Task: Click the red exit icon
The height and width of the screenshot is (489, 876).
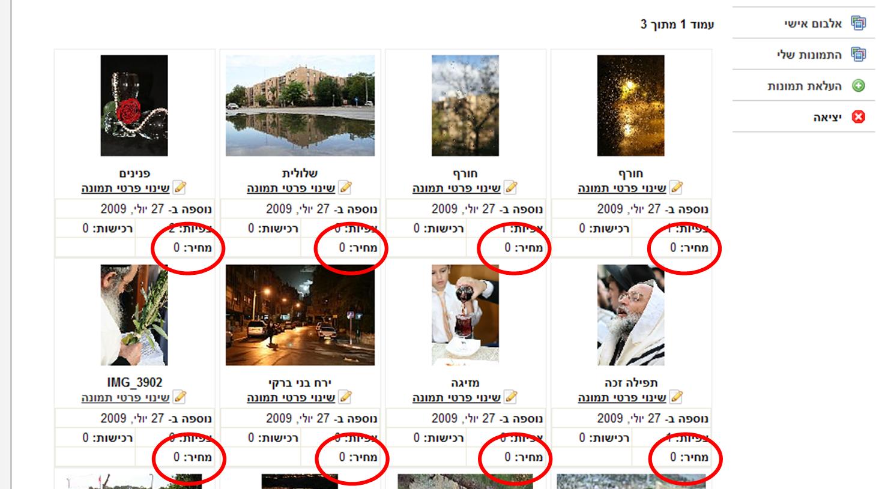Action: pos(859,117)
